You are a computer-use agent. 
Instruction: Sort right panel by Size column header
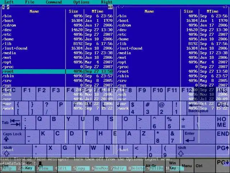(188, 11)
